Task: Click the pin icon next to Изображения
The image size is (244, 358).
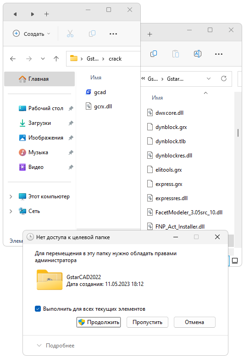Action: coord(71,138)
